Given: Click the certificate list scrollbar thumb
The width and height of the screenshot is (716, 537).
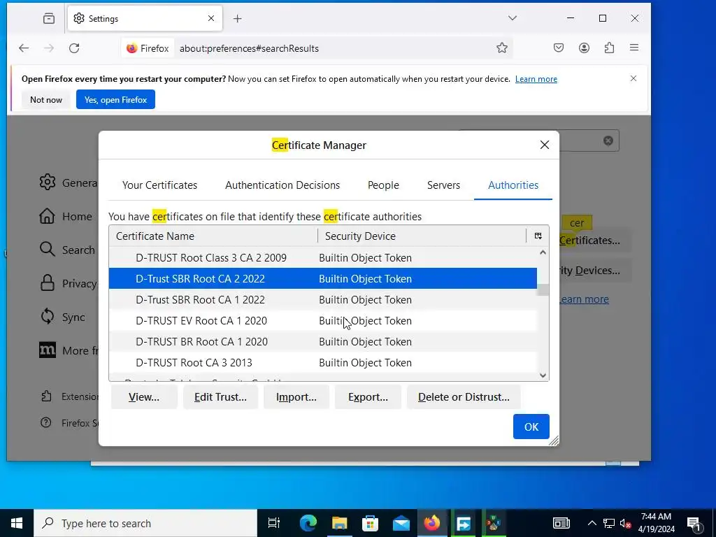Looking at the screenshot, I should point(543,290).
